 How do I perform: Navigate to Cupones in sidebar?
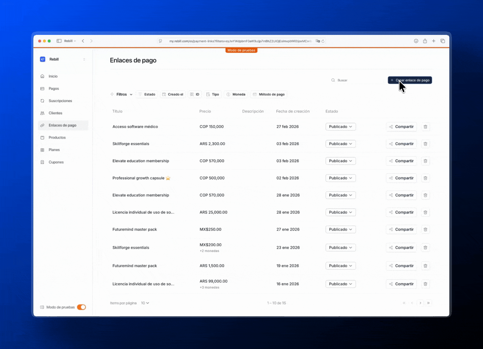click(x=56, y=162)
